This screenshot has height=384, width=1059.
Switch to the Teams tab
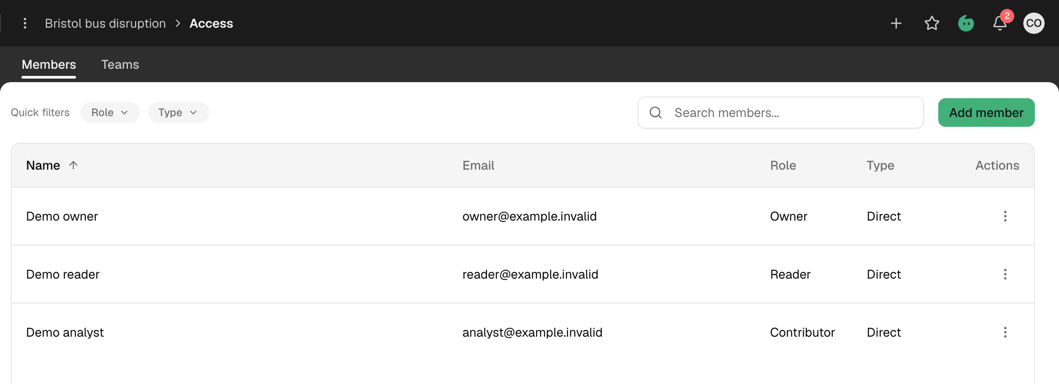coord(120,65)
